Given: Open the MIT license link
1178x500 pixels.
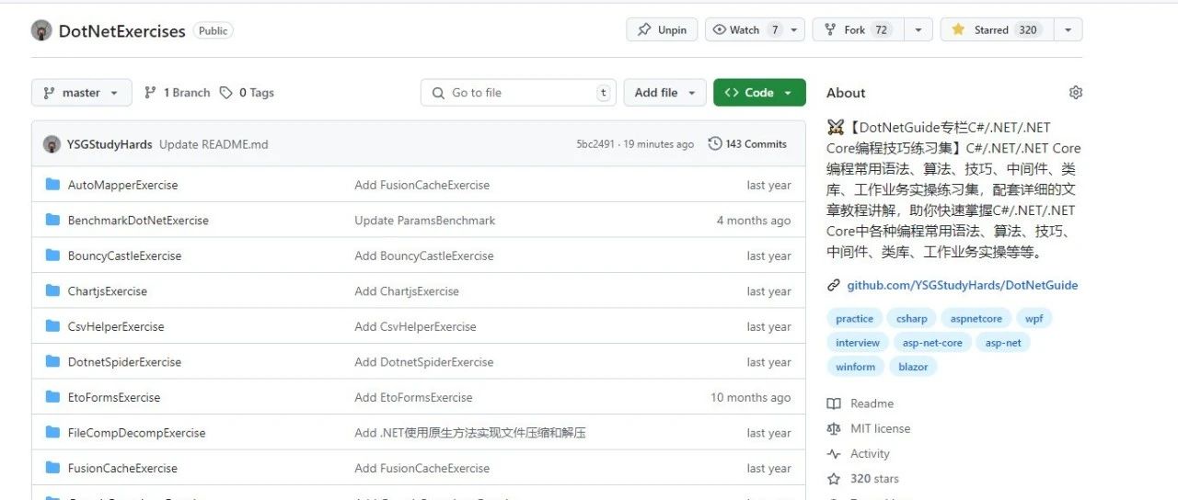Looking at the screenshot, I should pyautogui.click(x=880, y=428).
